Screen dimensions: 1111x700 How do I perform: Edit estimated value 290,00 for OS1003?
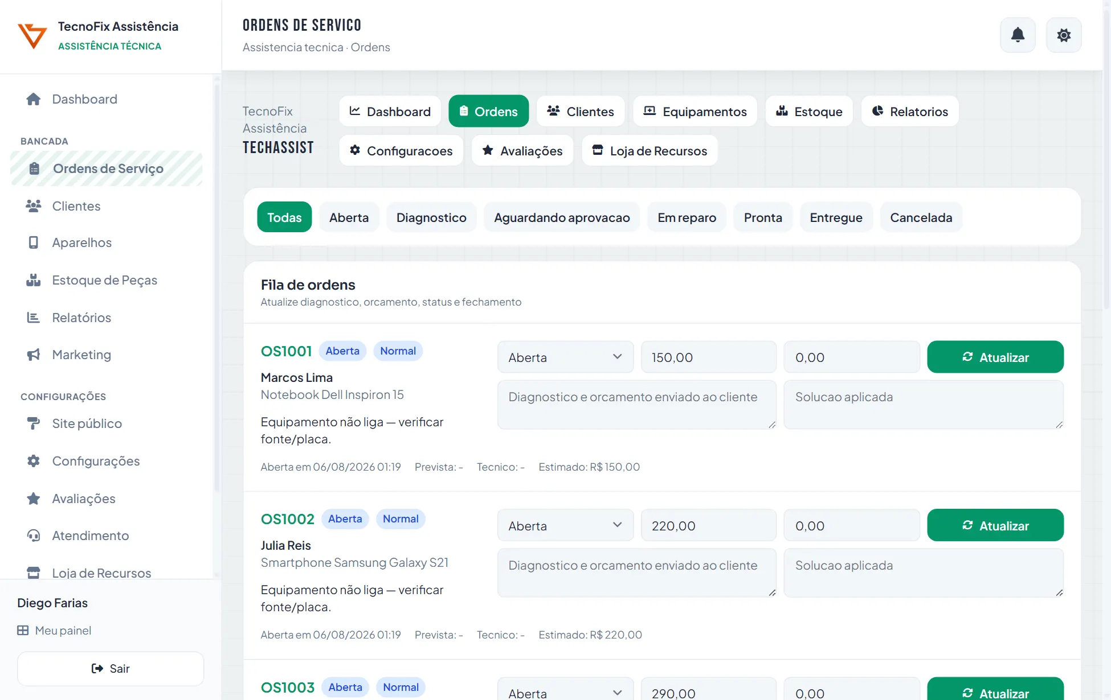click(x=708, y=689)
